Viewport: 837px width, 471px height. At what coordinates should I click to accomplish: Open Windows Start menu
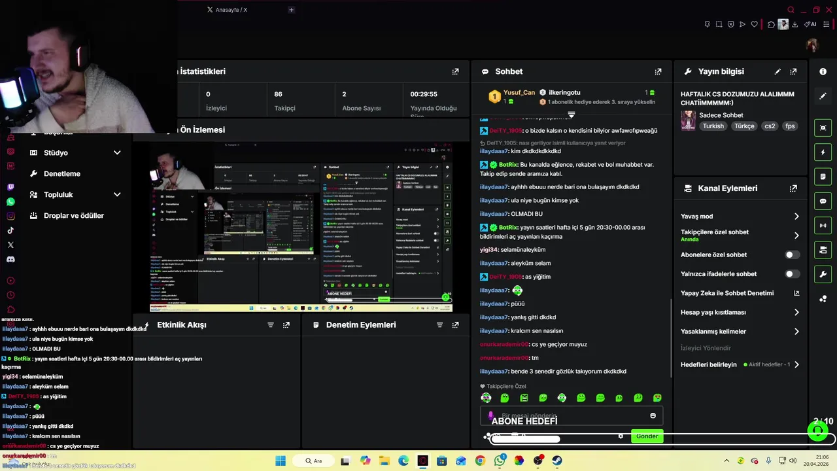pos(281,461)
